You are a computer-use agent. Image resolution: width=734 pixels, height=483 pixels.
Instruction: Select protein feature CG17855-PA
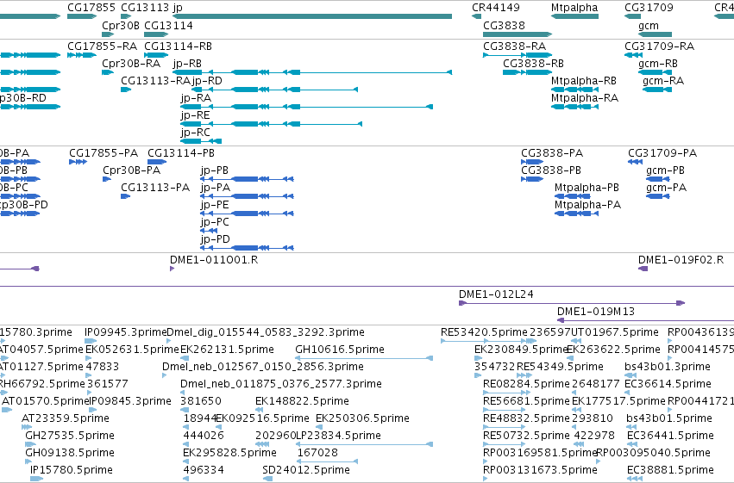(78, 162)
